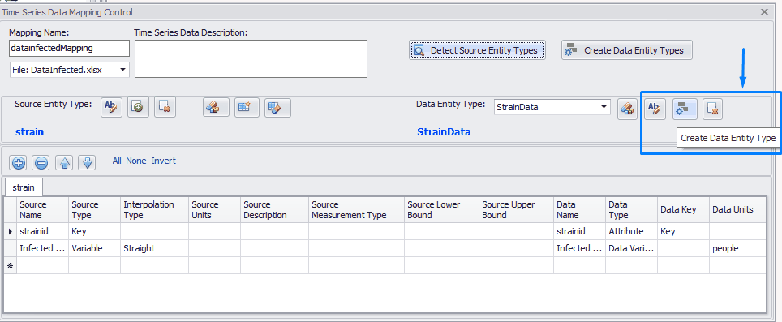Click the Key cell under Data Key

point(683,231)
